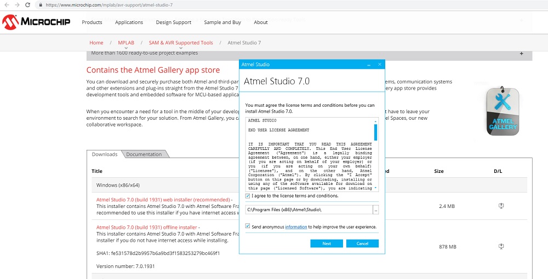
Task: Go back using browser back arrow
Action: pos(7,5)
